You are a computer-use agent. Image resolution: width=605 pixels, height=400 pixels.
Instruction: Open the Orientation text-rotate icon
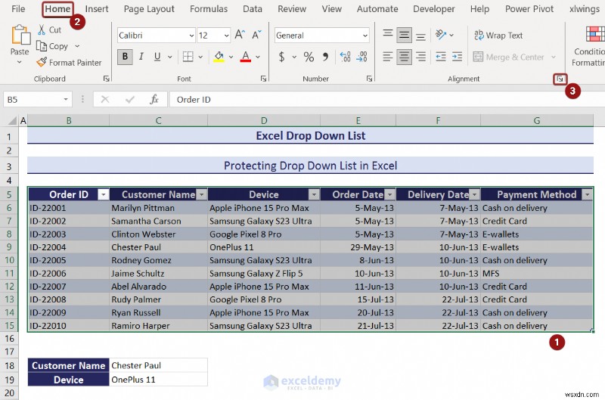pyautogui.click(x=441, y=35)
